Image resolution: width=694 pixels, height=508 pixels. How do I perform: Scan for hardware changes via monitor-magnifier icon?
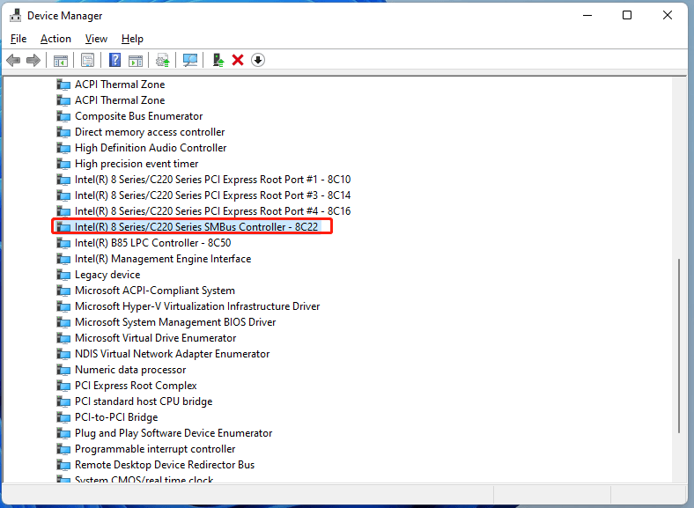[190, 60]
